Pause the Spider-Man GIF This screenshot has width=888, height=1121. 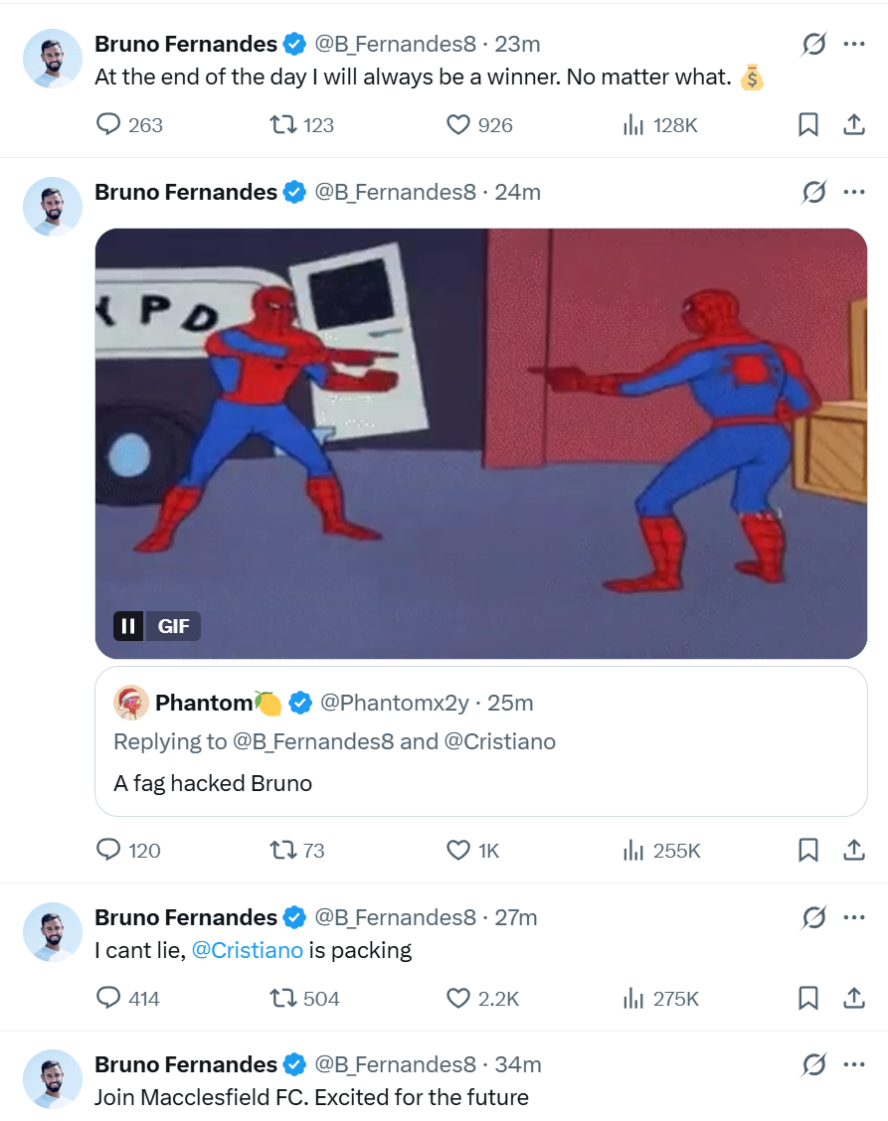tap(128, 626)
